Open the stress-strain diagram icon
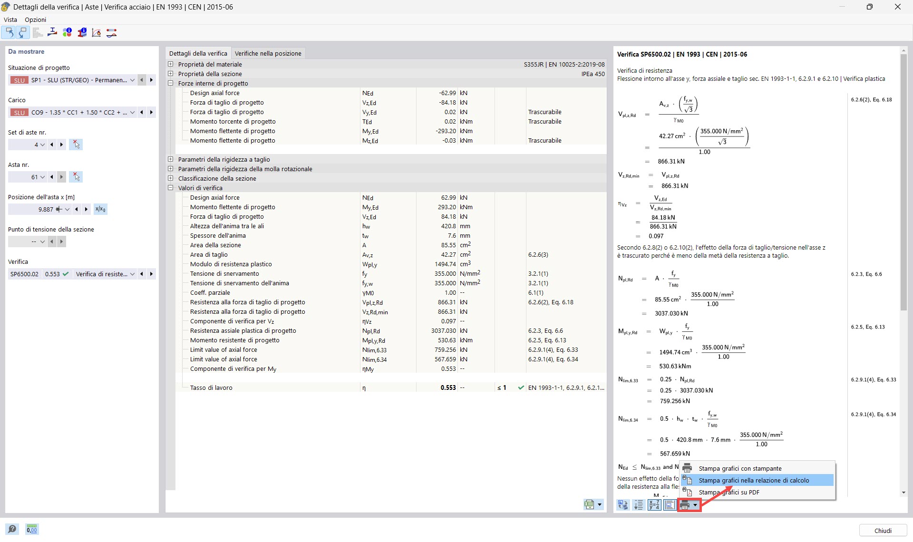Viewport: 913px width, 542px height. pyautogui.click(x=96, y=32)
